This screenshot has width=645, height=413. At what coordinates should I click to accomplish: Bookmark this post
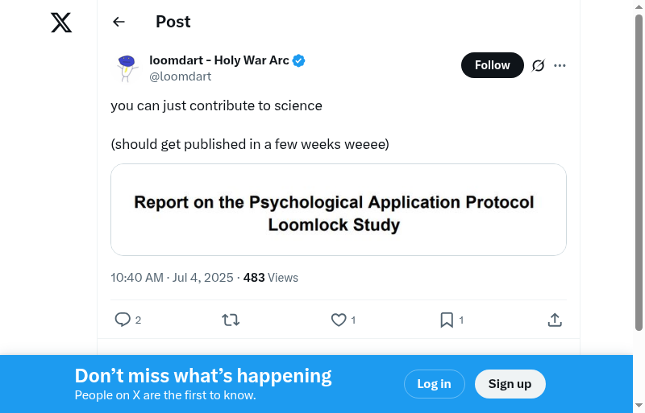click(447, 320)
